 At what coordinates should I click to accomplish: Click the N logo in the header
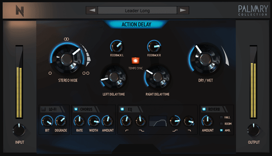pyautogui.click(x=20, y=11)
